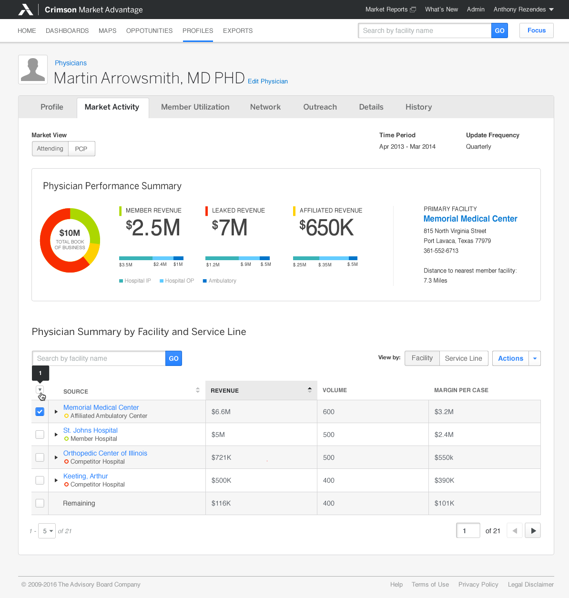Open Terms of Use footer link

point(430,585)
